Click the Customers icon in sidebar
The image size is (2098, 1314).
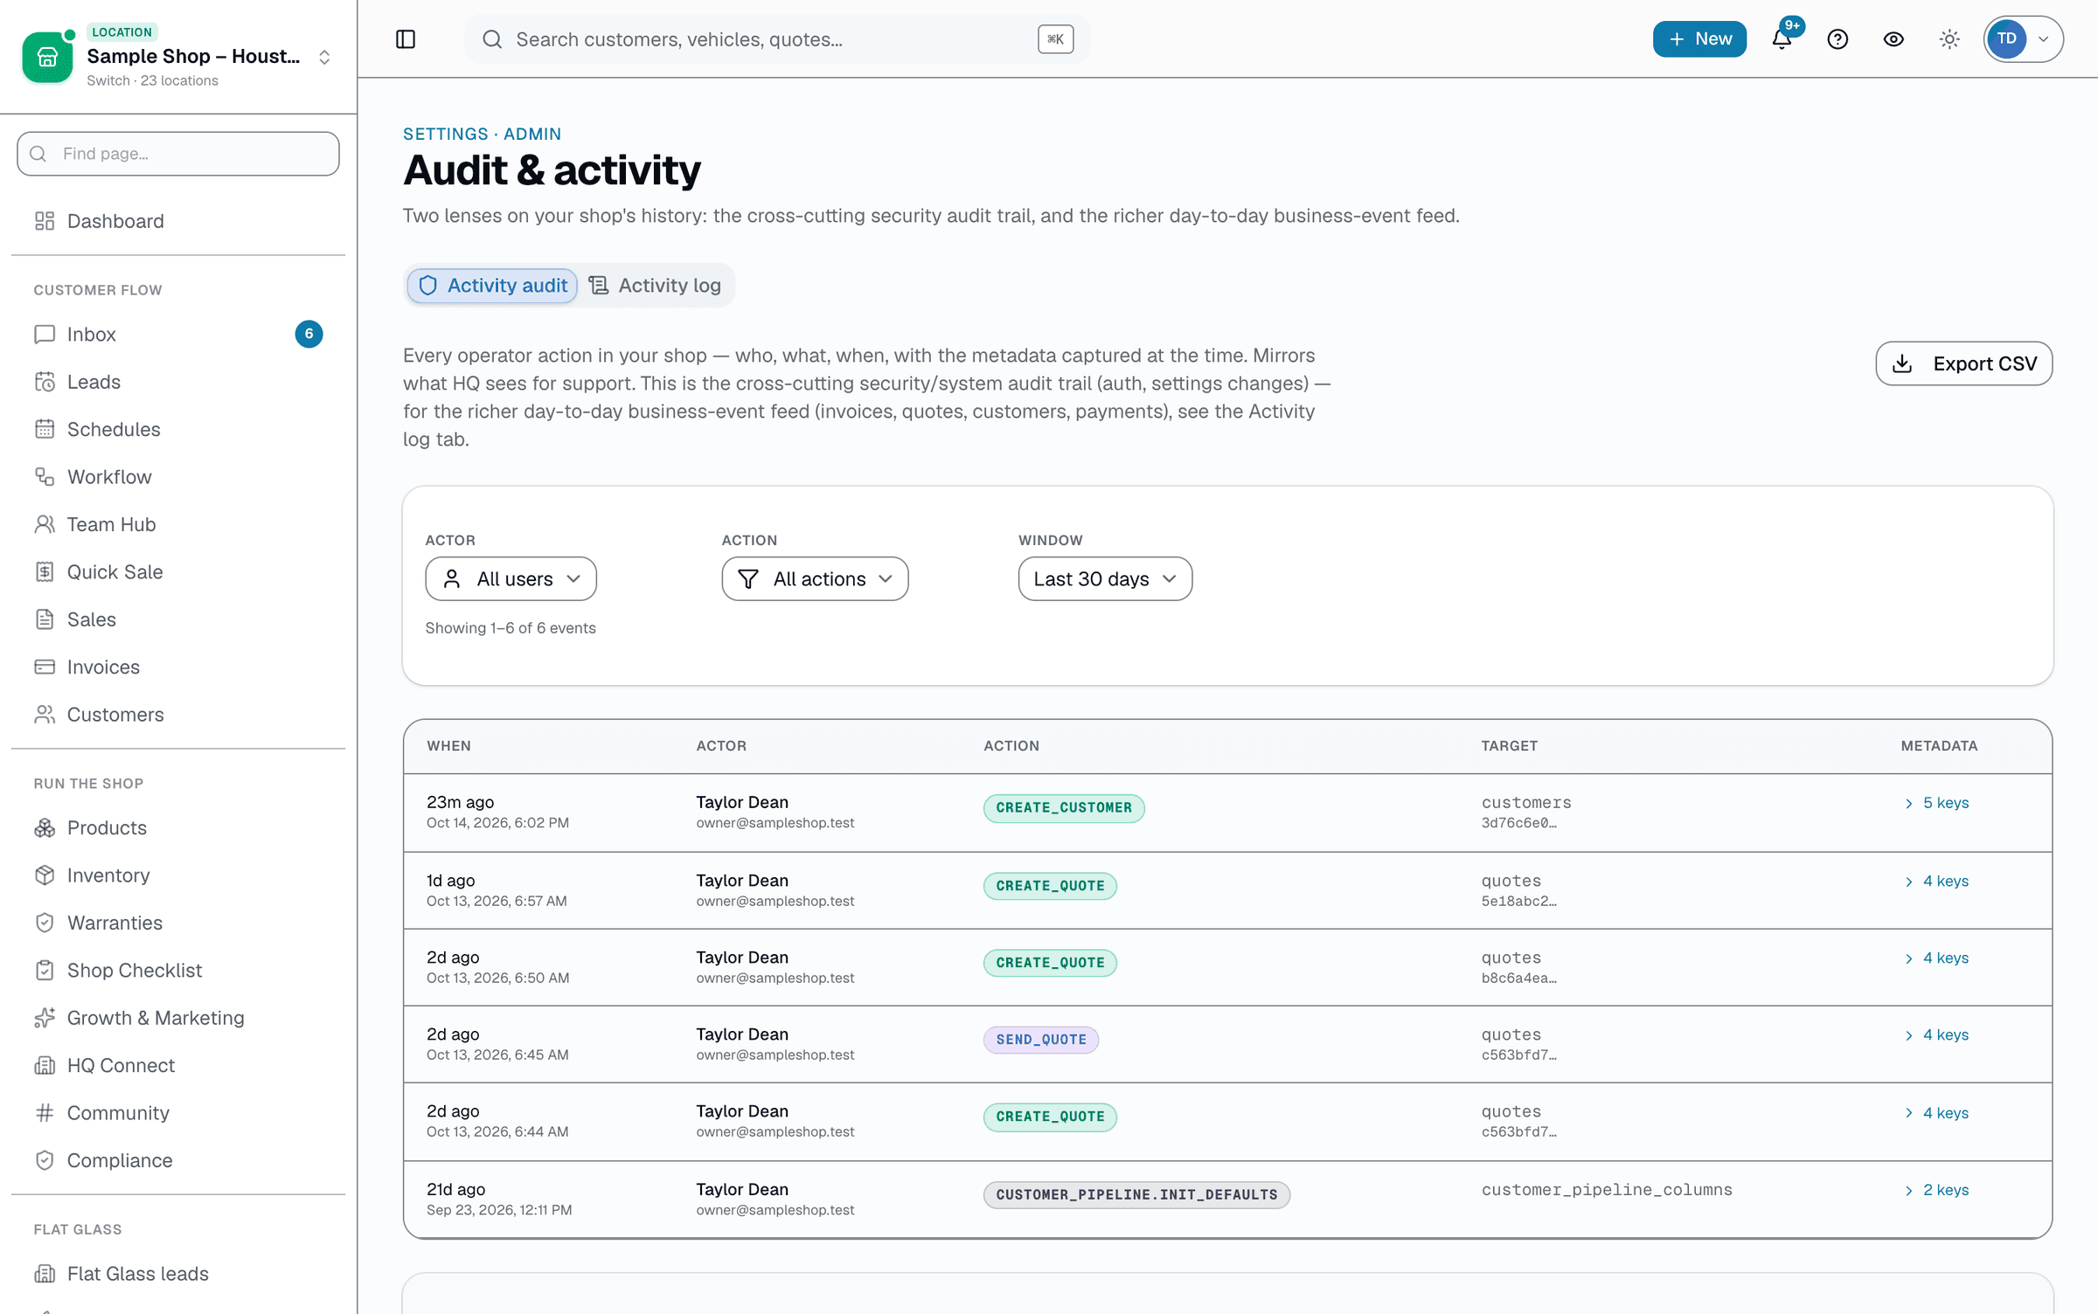click(x=45, y=715)
